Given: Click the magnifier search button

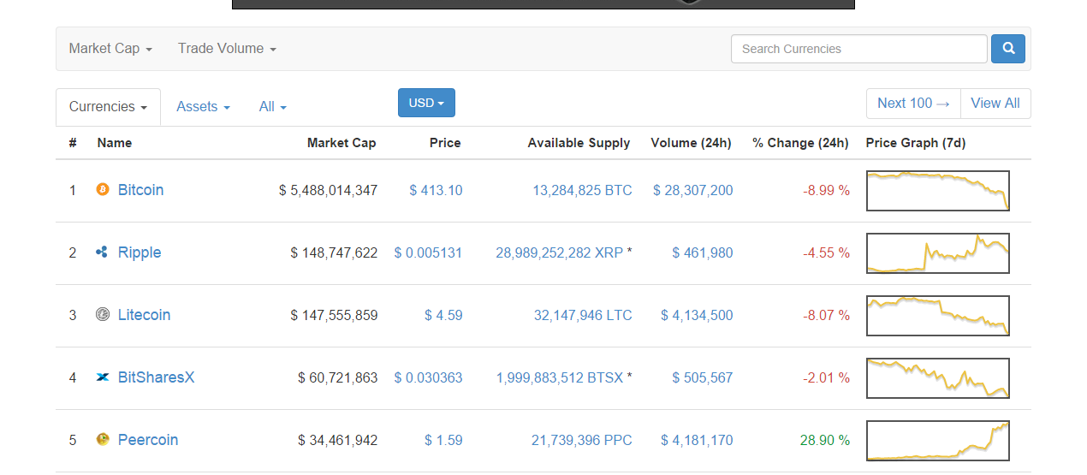Looking at the screenshot, I should click(1008, 49).
